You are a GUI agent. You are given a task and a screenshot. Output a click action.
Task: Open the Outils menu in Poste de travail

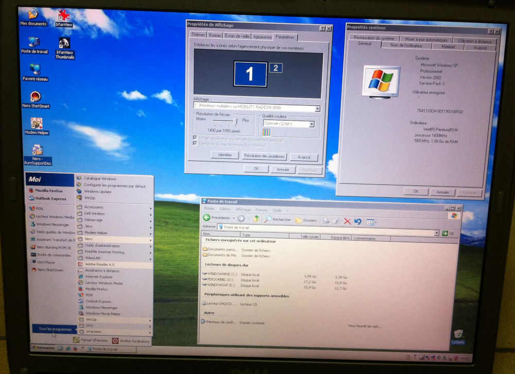point(277,210)
